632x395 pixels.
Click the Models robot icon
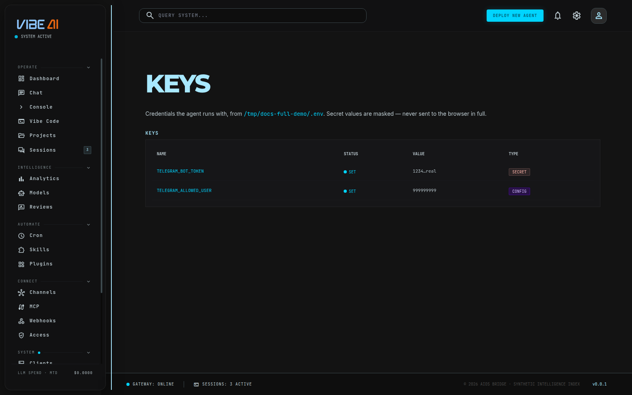(21, 193)
